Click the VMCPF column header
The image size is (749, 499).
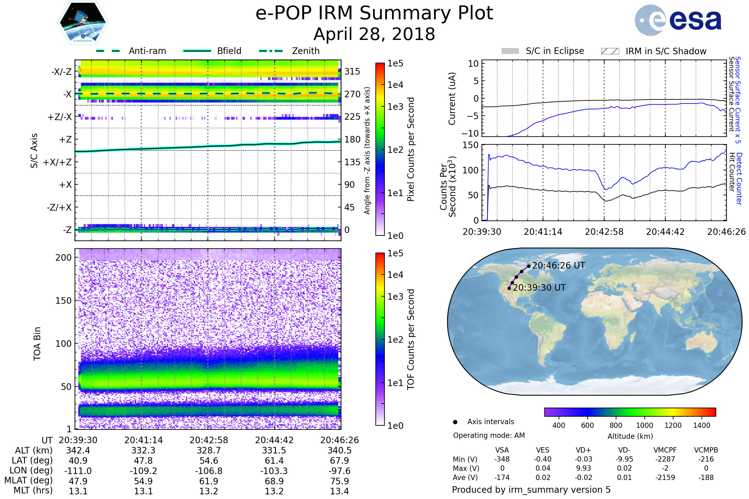[x=665, y=450]
